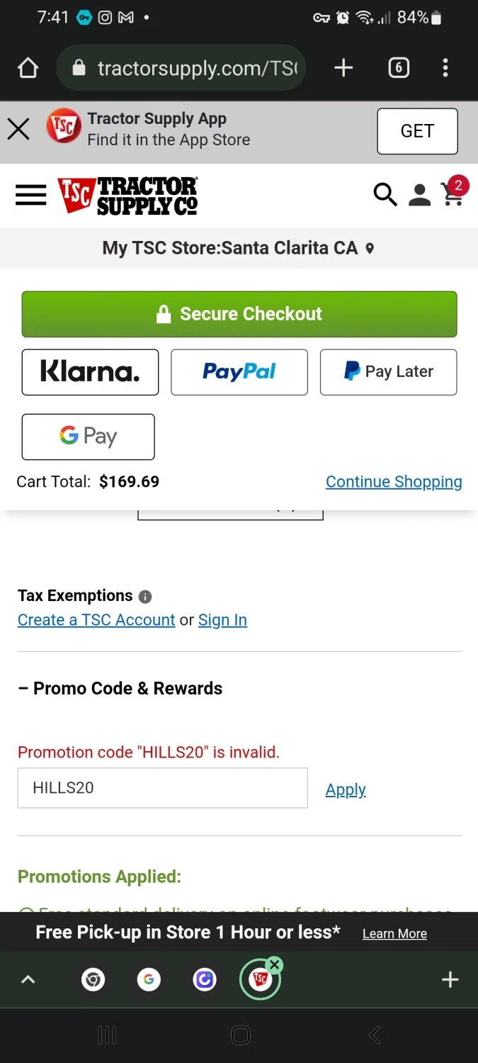This screenshot has height=1063, width=478.
Task: Click the Continue Shopping link
Action: pos(394,482)
